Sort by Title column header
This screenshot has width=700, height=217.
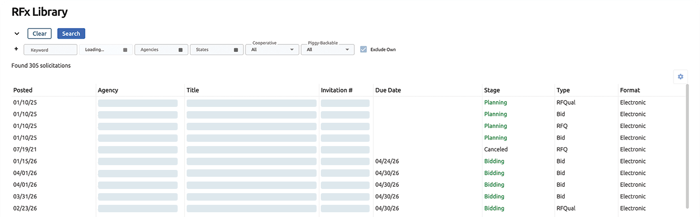click(192, 91)
